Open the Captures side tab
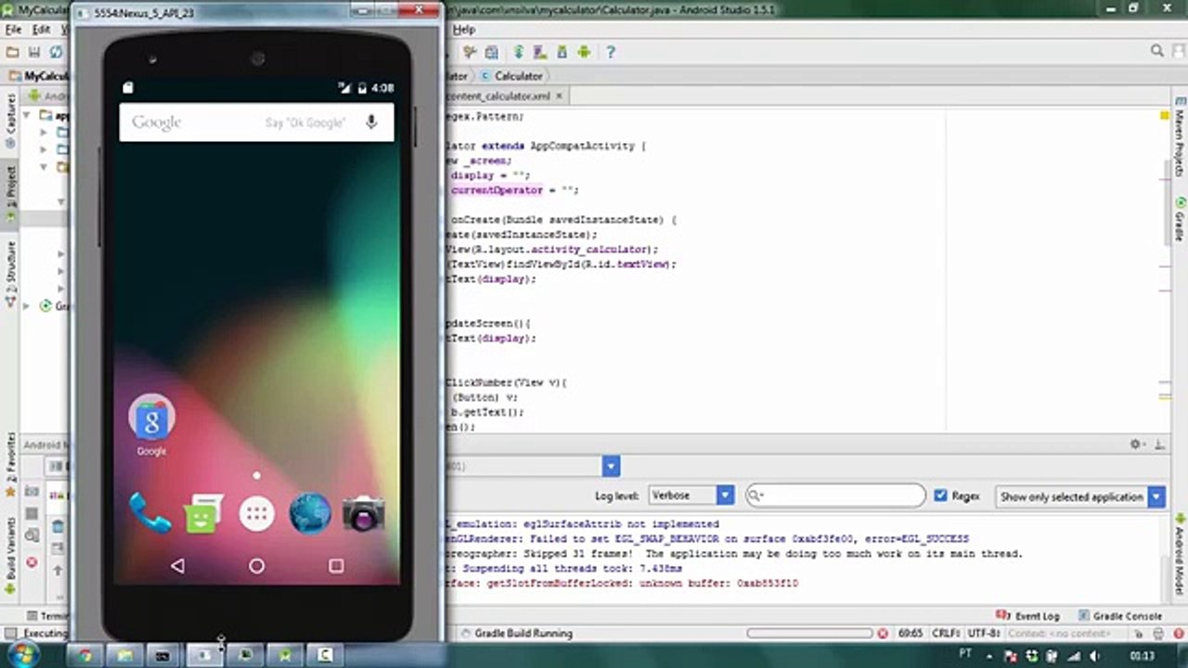 click(9, 121)
